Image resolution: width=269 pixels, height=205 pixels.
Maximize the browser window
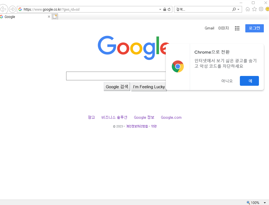pyautogui.click(x=253, y=3)
